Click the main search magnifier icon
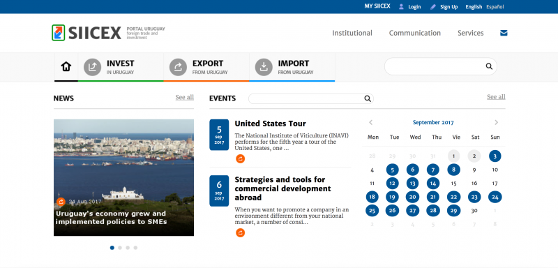The image size is (558, 268). 489,66
